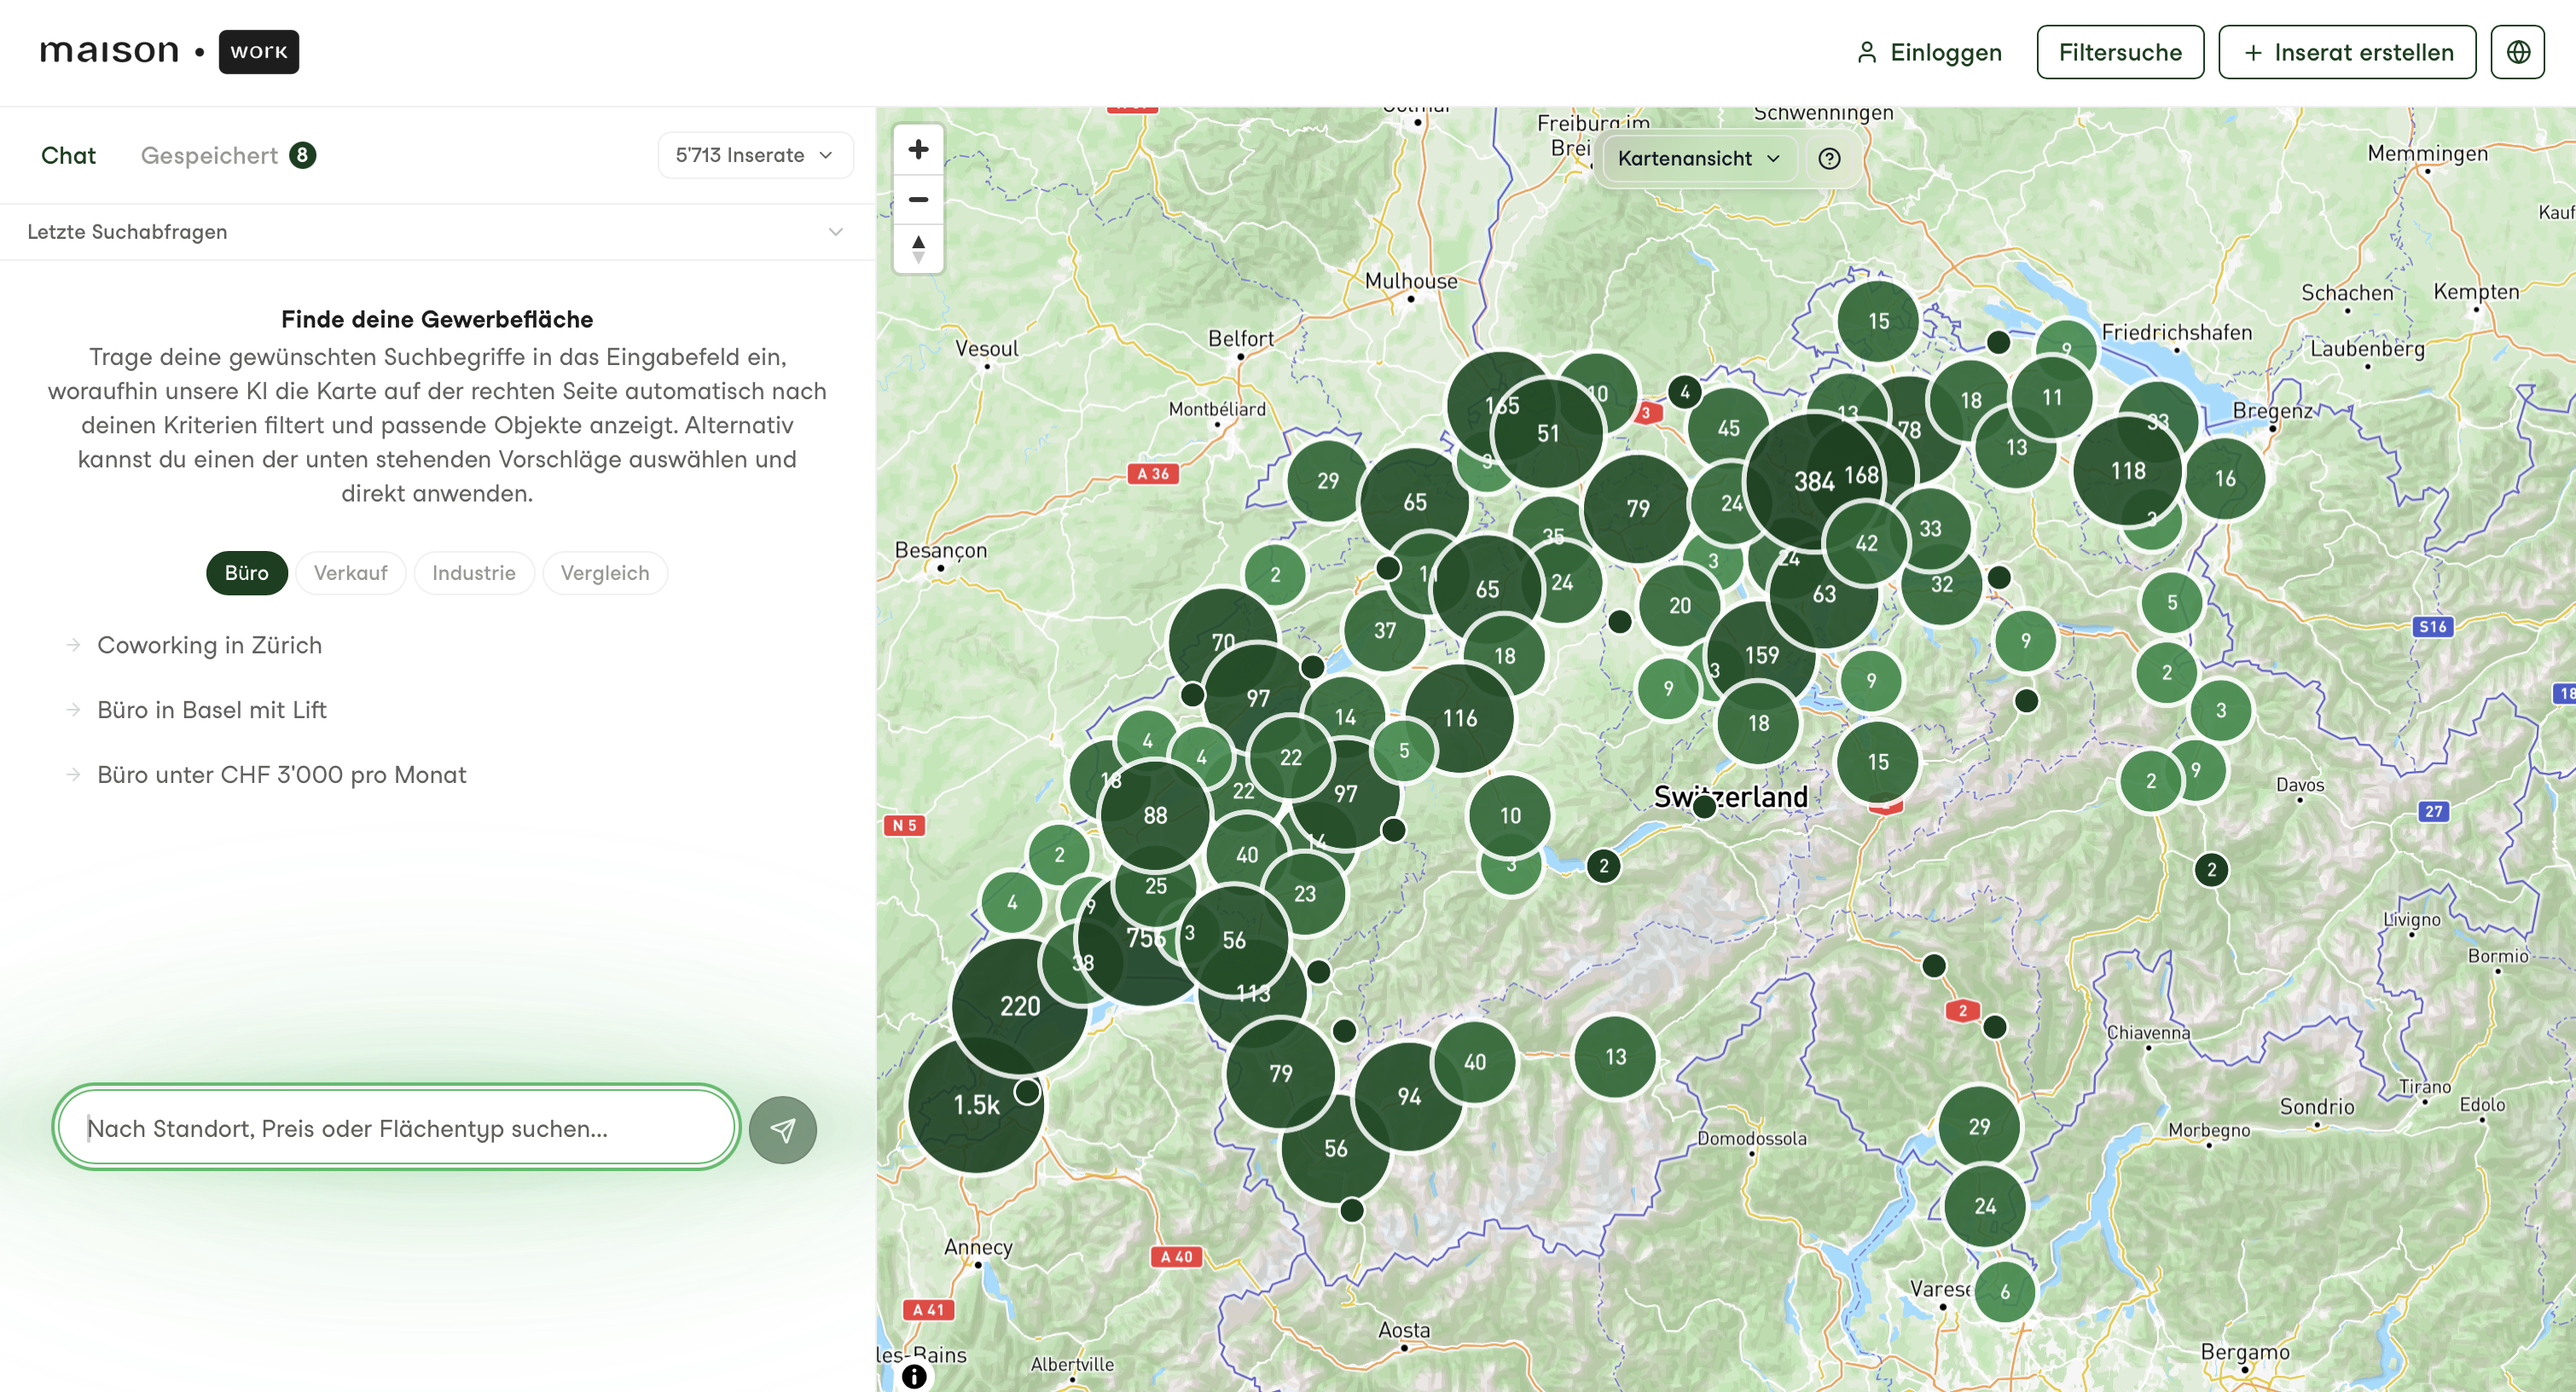The width and height of the screenshot is (2576, 1392).
Task: Open the 88 listings map cluster
Action: click(x=1155, y=815)
